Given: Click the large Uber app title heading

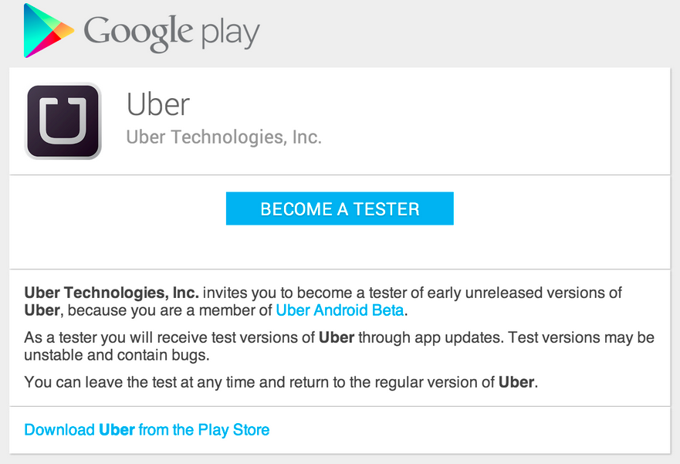Looking at the screenshot, I should tap(157, 104).
